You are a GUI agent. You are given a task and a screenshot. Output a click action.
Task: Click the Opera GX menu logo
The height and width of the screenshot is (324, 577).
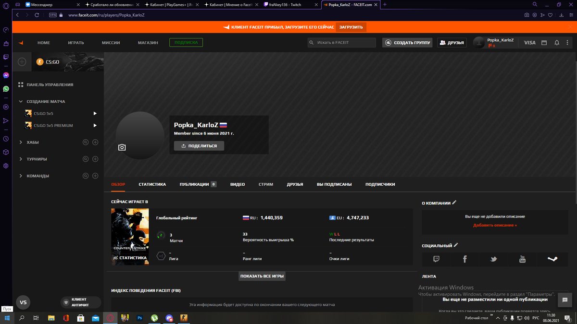[x=6, y=5]
